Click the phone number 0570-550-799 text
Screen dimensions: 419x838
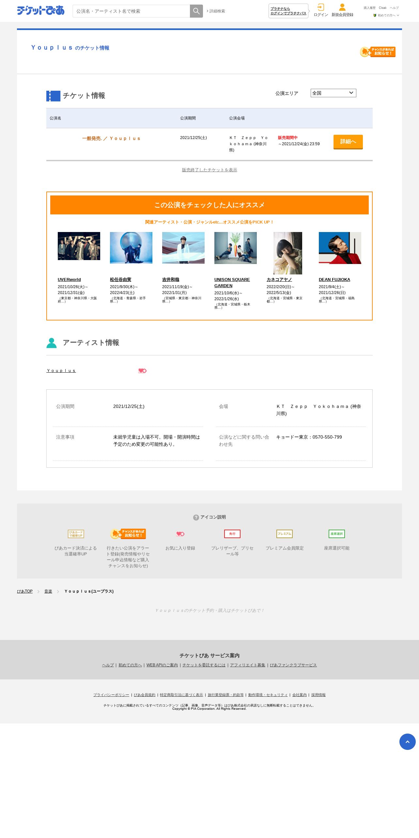tap(327, 437)
